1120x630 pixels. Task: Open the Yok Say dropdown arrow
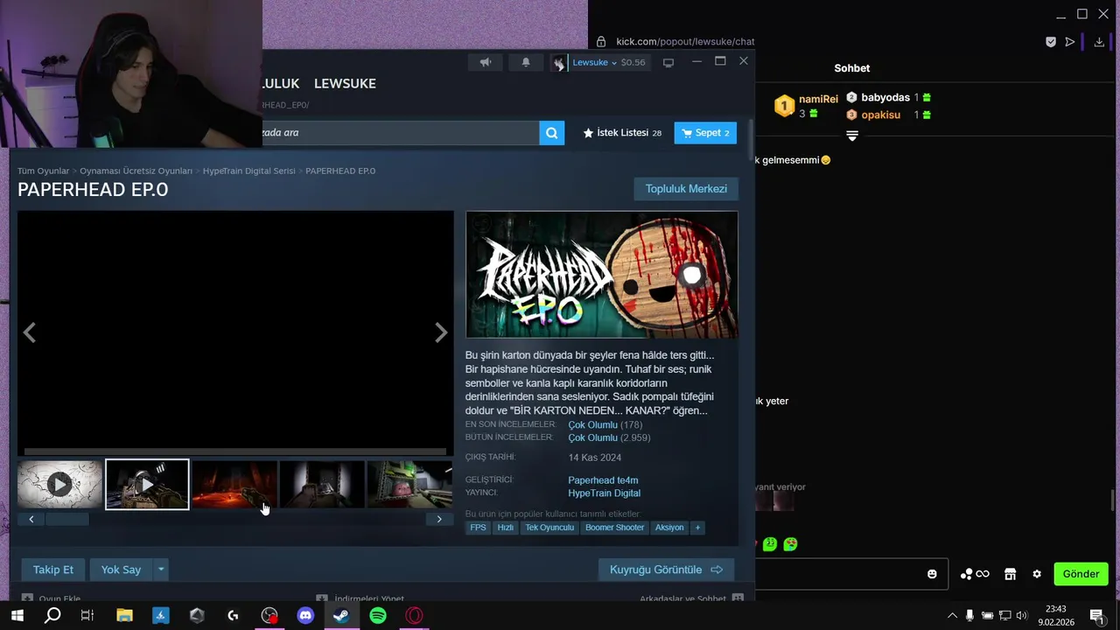pos(161,570)
